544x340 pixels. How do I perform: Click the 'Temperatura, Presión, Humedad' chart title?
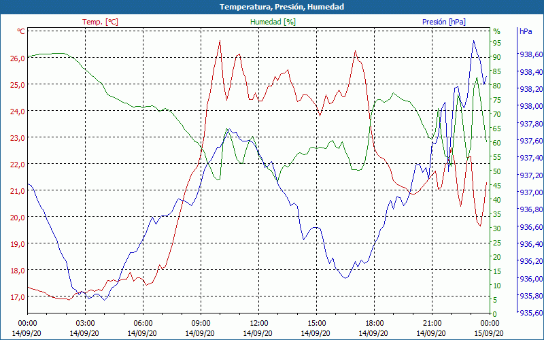pos(282,7)
